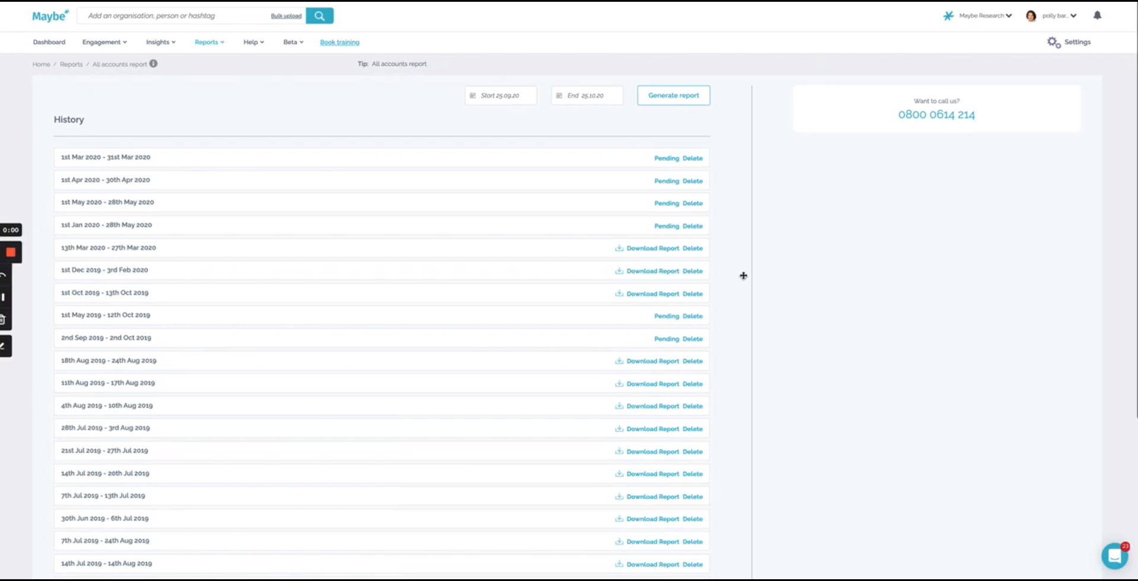Image resolution: width=1138 pixels, height=581 pixels.
Task: Click download icon for 30th Jun 2019 report
Action: (619, 519)
